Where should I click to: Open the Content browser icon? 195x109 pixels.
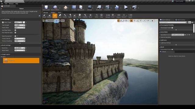(x=74, y=8)
